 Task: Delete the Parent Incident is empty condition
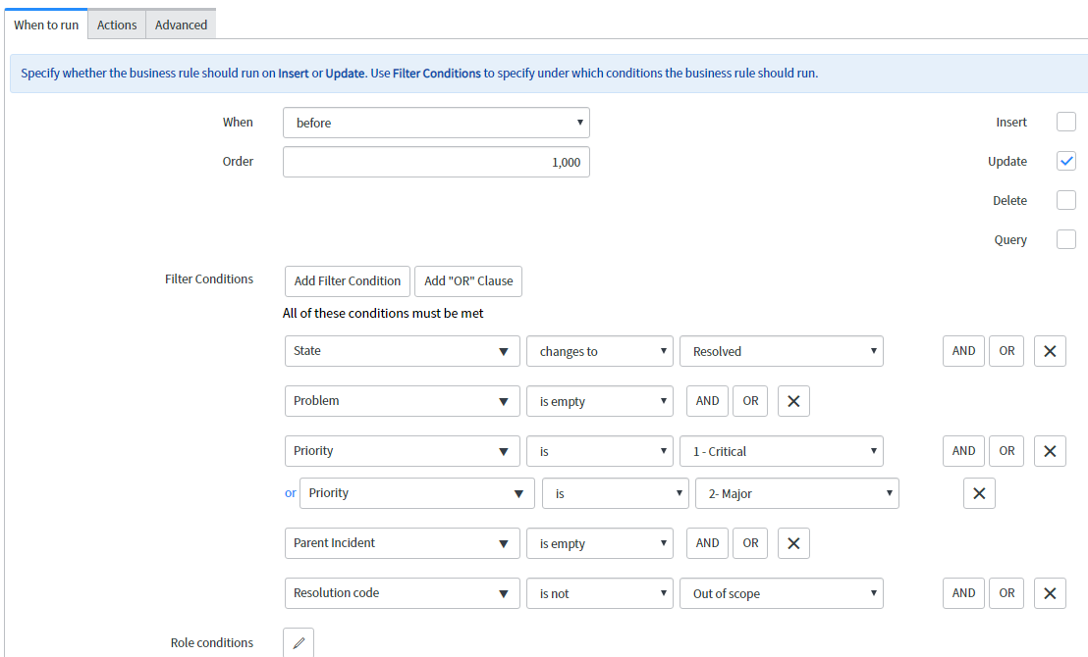click(793, 542)
